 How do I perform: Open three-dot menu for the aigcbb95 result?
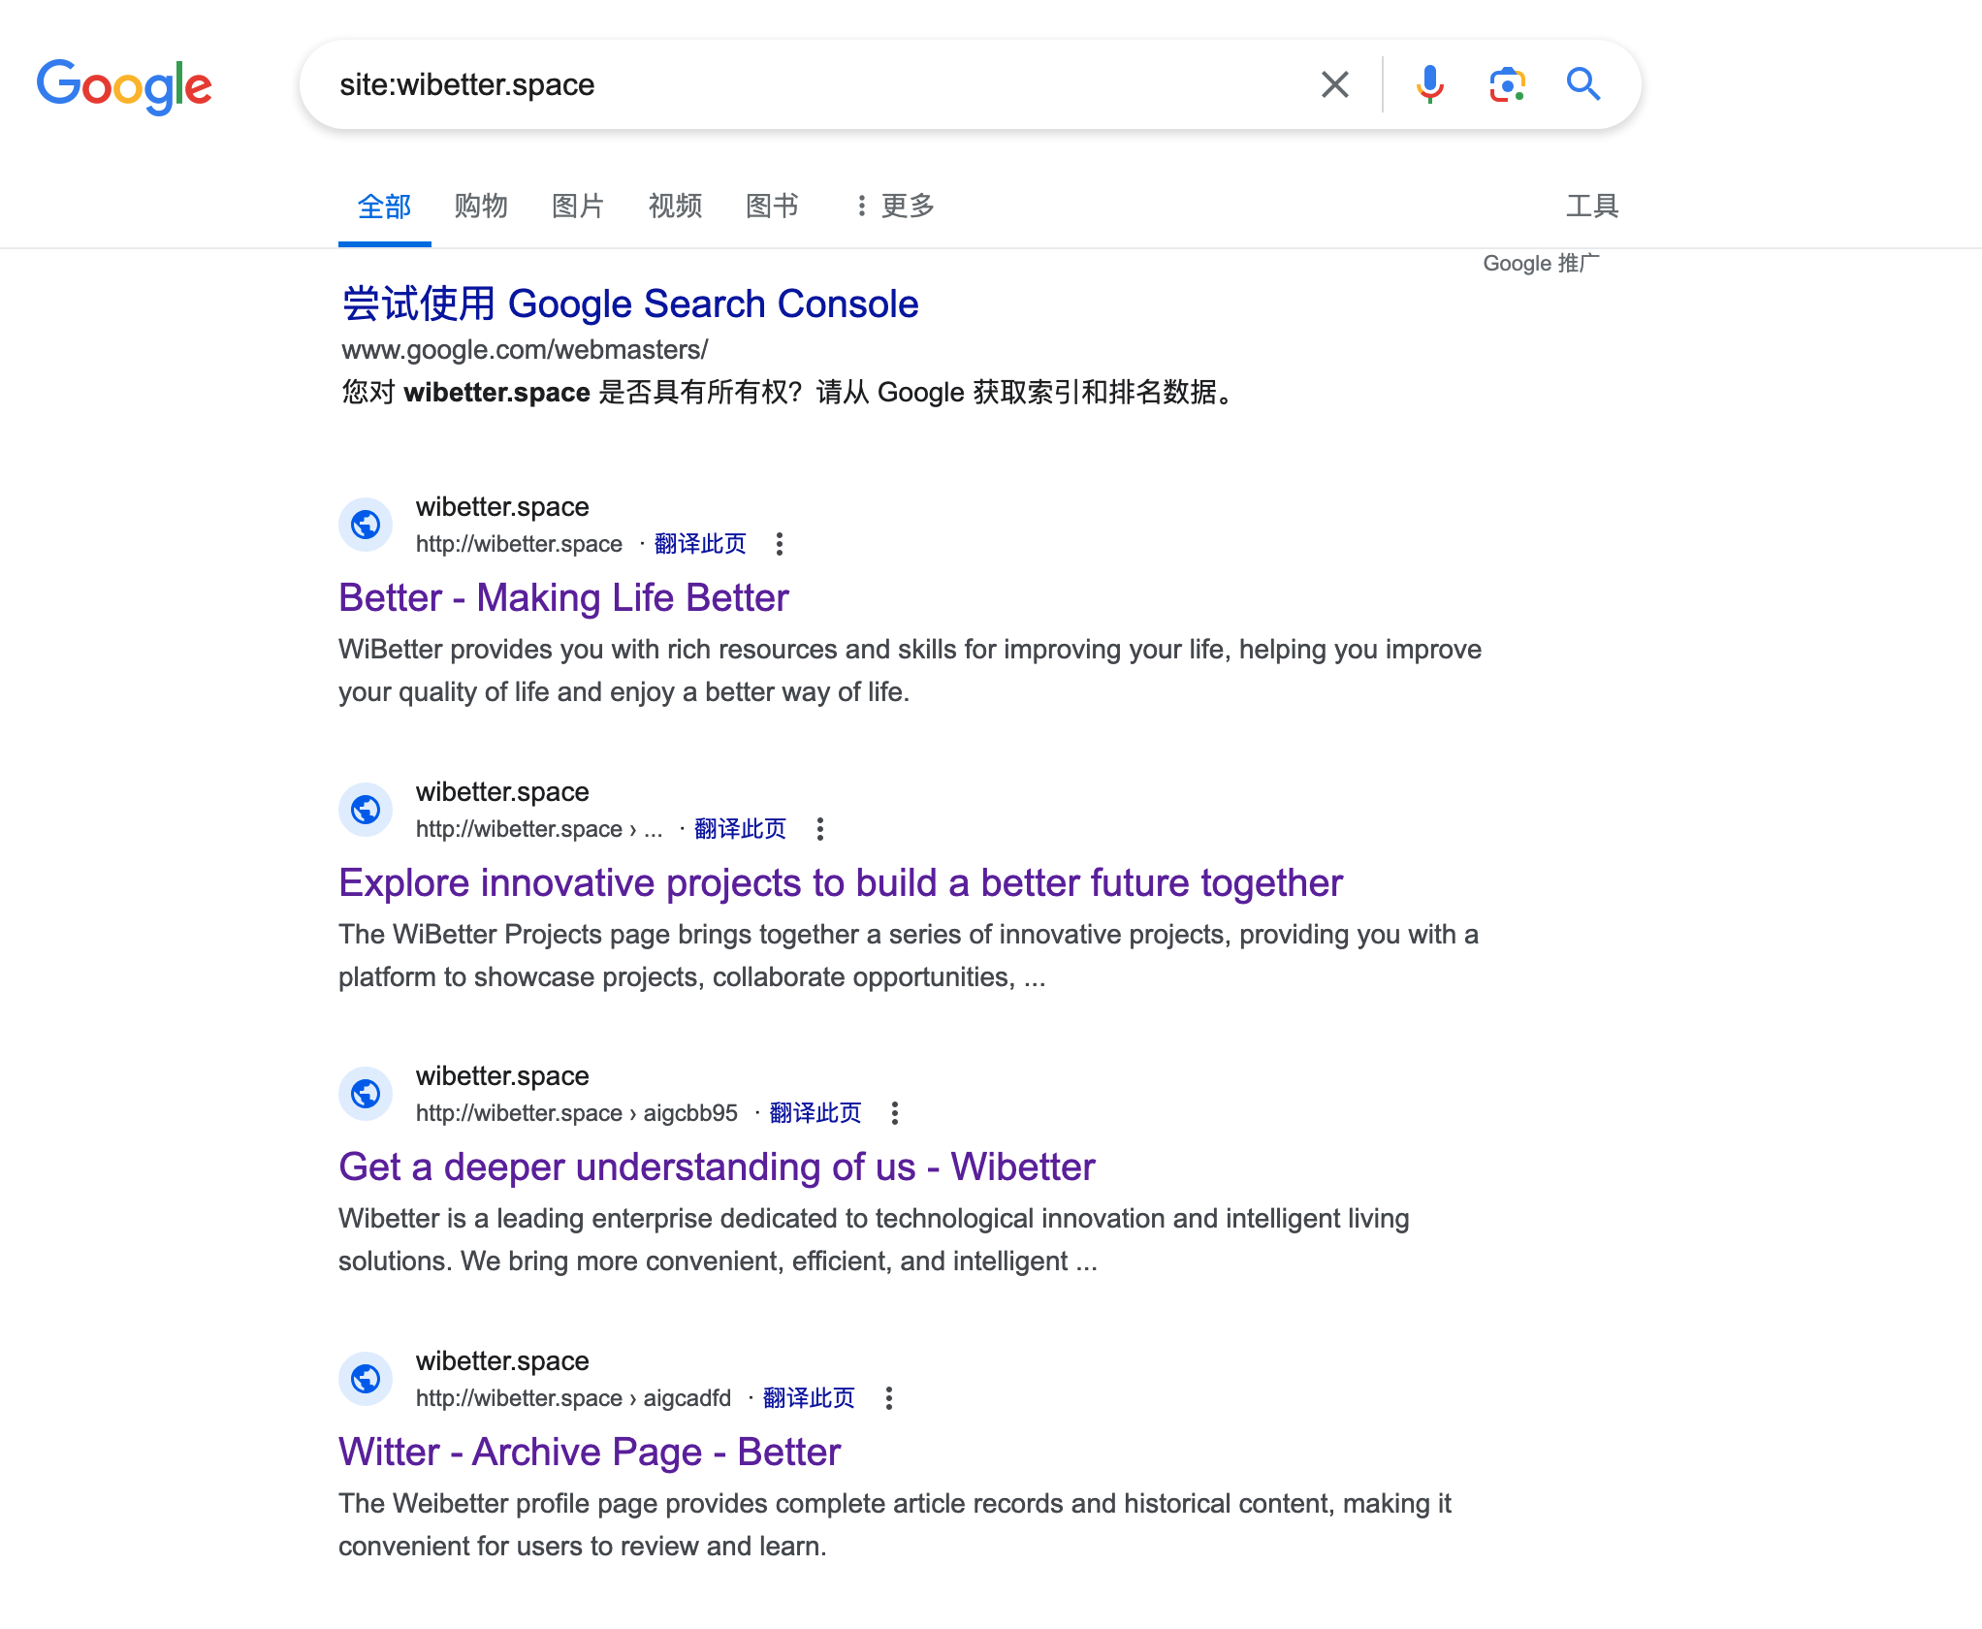pos(894,1112)
